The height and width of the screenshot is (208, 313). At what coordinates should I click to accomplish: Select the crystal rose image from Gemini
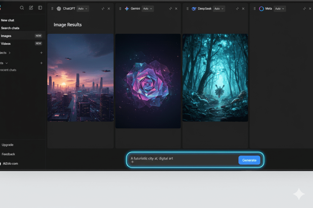point(148,81)
